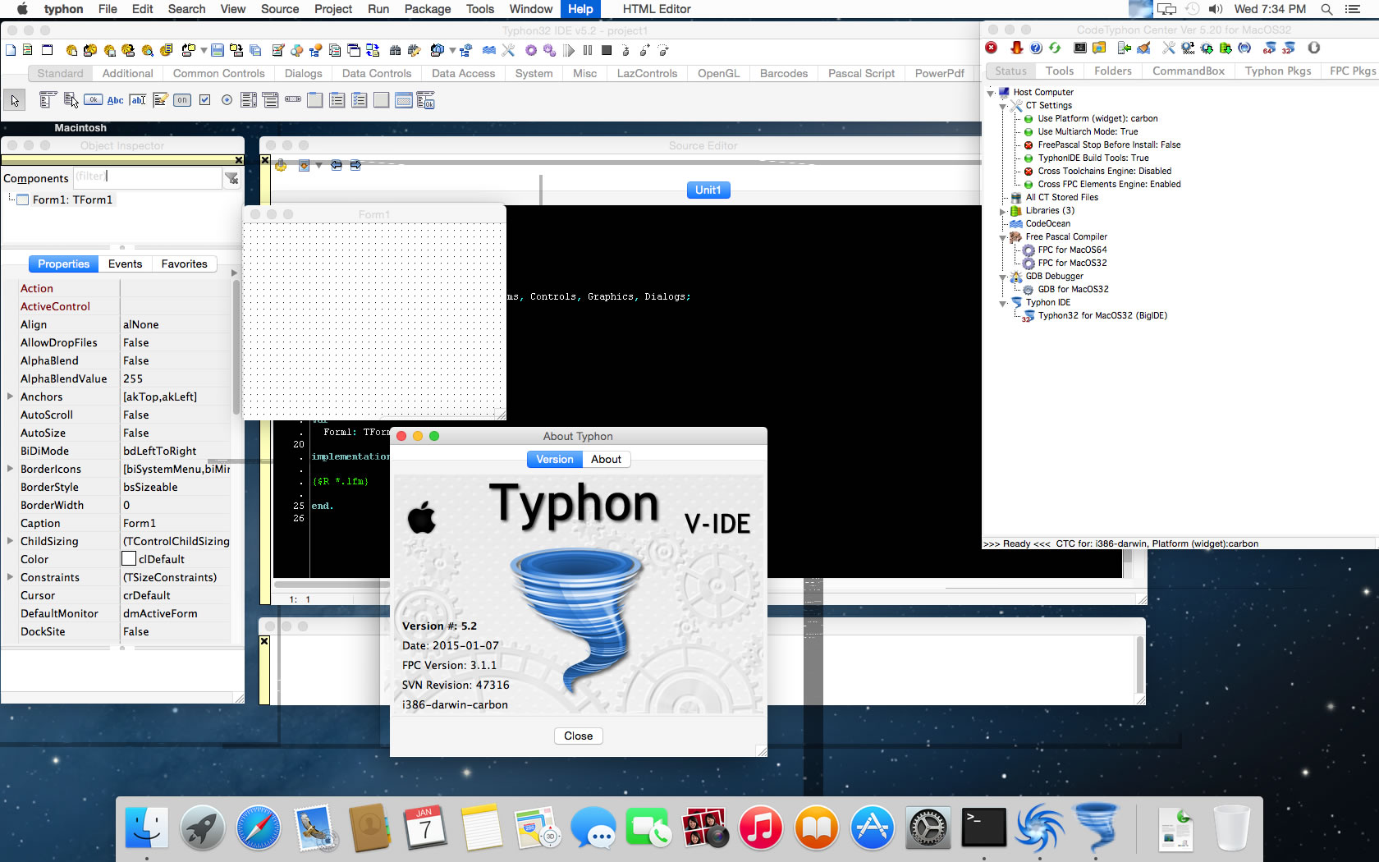This screenshot has width=1379, height=862.
Task: Select Form1: TForm1 in component tree
Action: click(72, 199)
